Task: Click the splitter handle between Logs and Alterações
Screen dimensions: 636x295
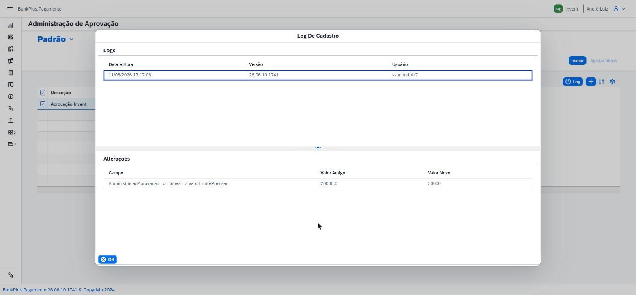Action: [x=318, y=148]
